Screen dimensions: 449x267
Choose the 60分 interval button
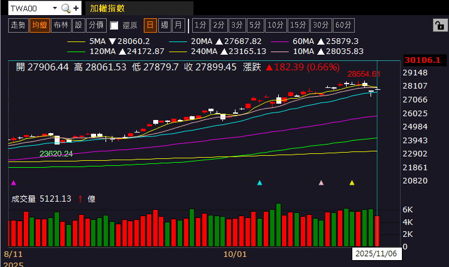(x=344, y=26)
